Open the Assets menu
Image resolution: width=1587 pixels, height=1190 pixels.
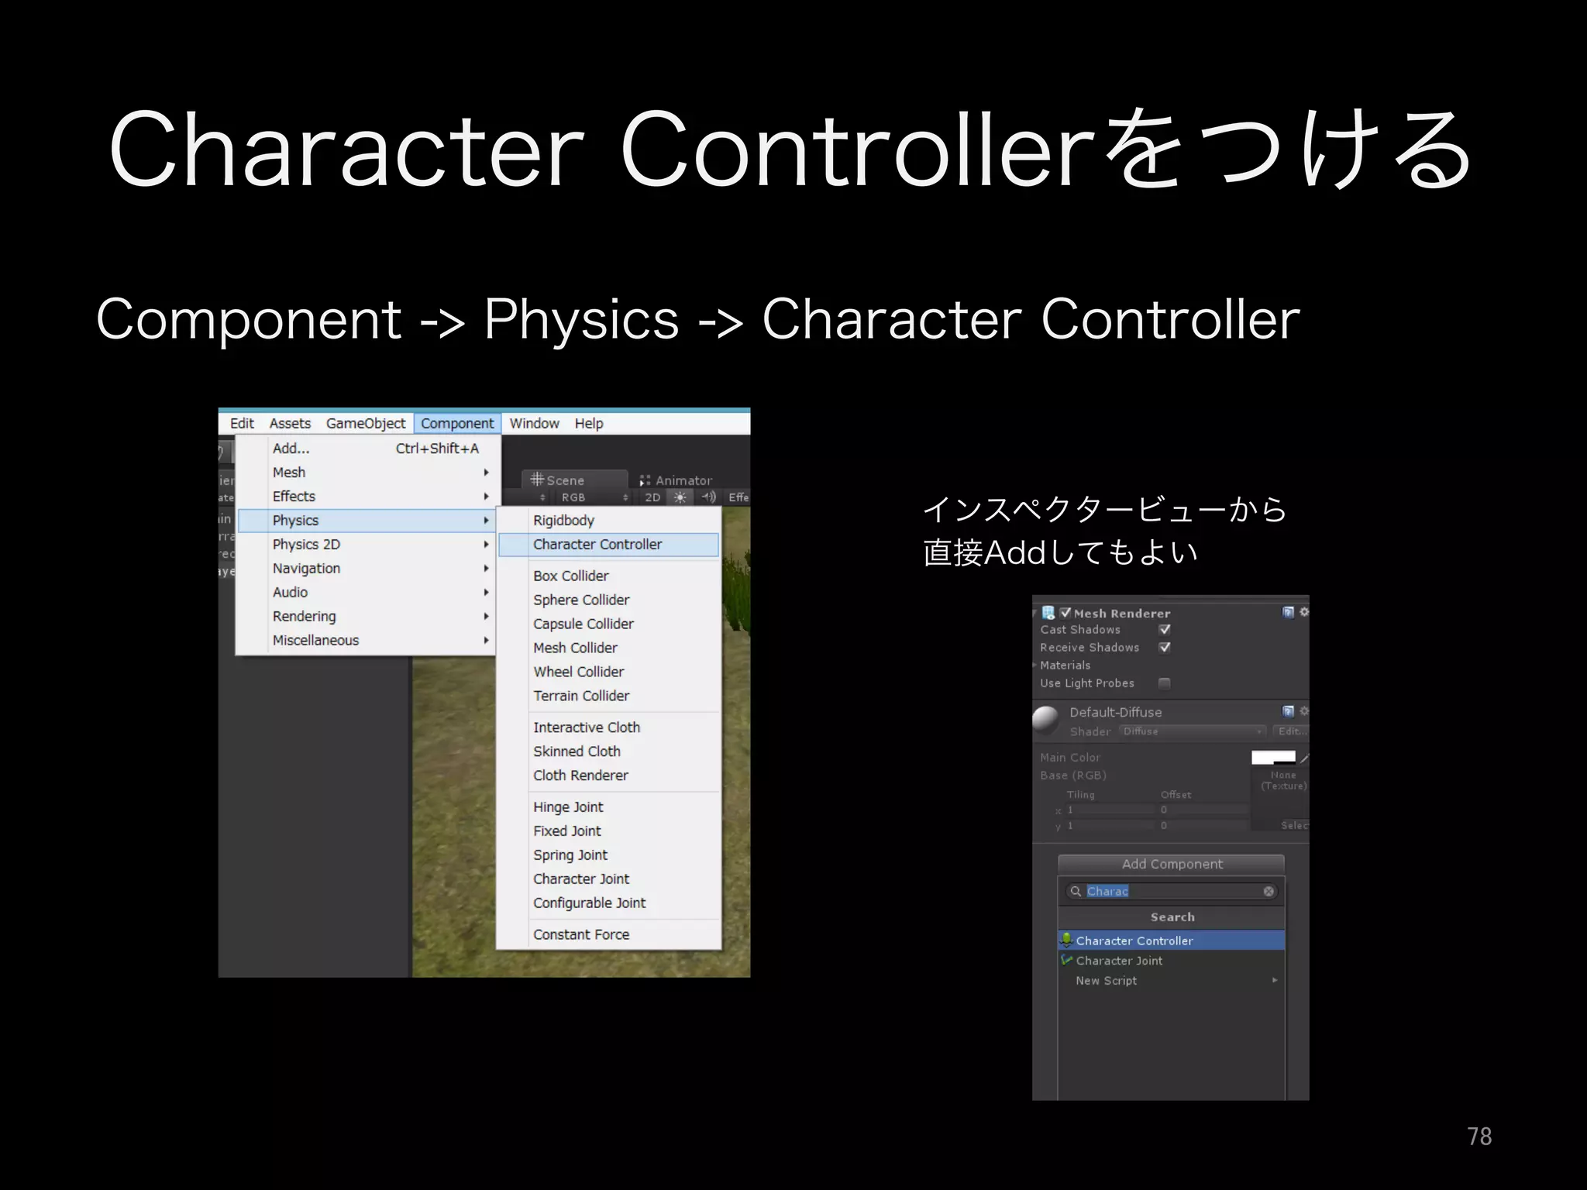[x=290, y=424]
